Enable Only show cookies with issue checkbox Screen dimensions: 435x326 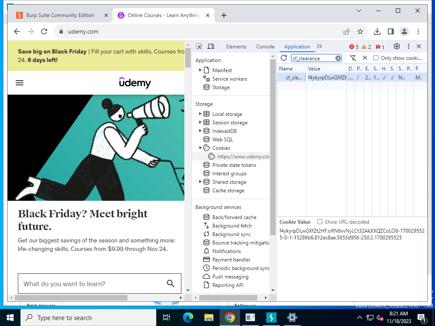(376, 58)
